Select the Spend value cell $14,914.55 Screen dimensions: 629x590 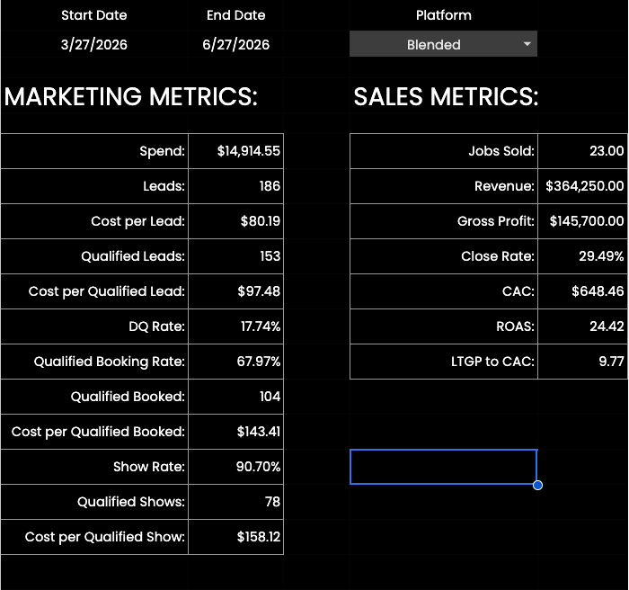[x=235, y=151]
